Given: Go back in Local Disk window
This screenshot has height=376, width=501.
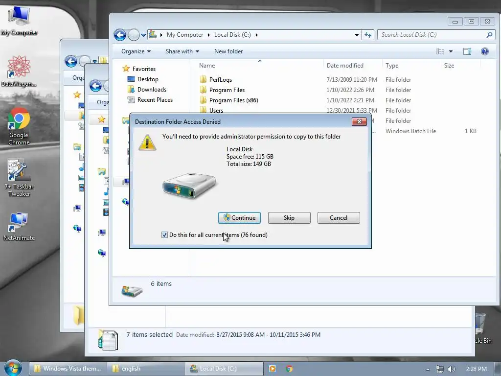Looking at the screenshot, I should coord(120,35).
